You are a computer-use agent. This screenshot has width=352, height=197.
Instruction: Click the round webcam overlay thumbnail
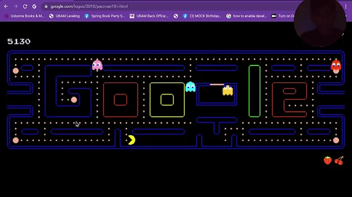coord(320,22)
